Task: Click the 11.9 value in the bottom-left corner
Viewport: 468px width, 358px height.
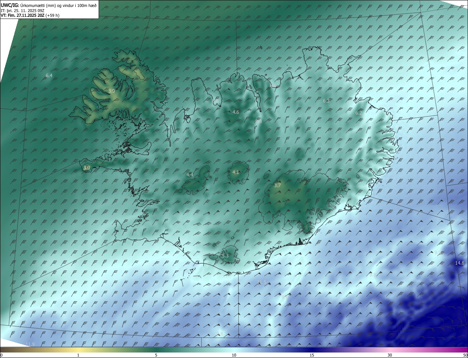Action: click(x=30, y=344)
